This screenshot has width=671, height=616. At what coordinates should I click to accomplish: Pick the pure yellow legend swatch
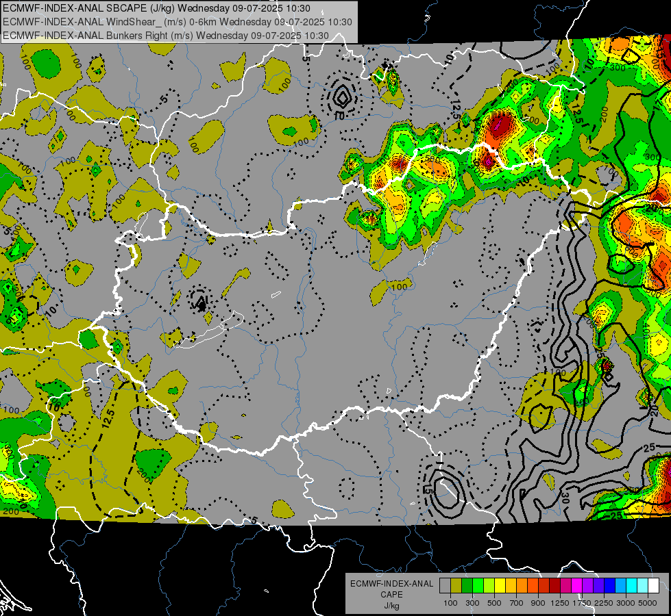[500, 586]
